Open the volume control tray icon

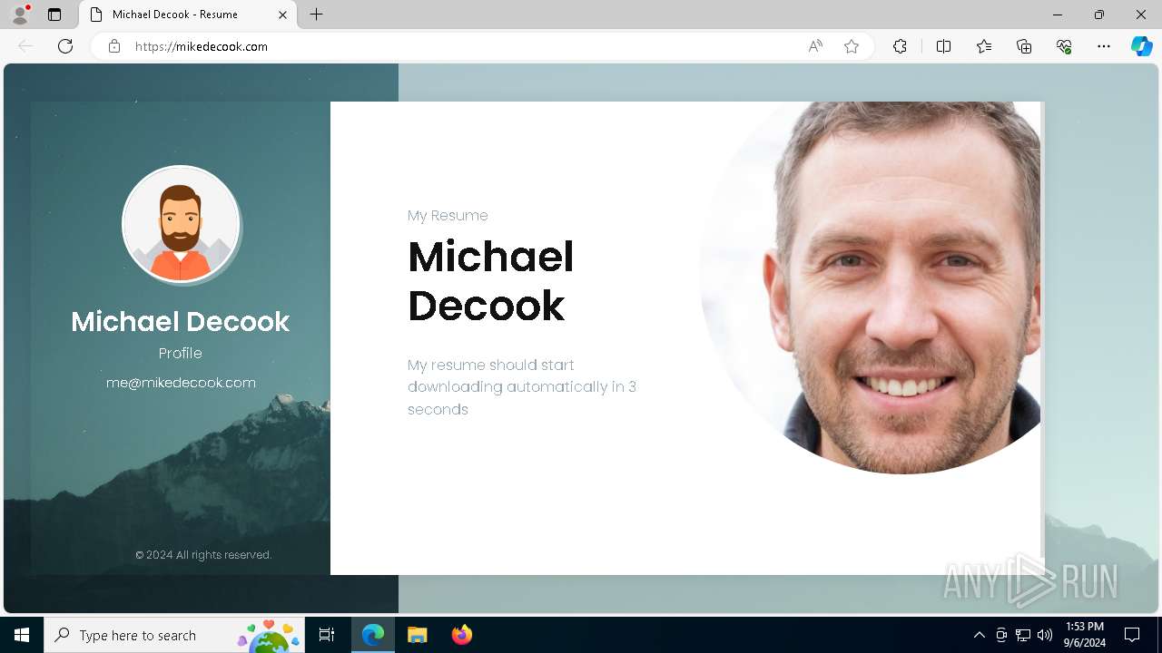[1045, 635]
